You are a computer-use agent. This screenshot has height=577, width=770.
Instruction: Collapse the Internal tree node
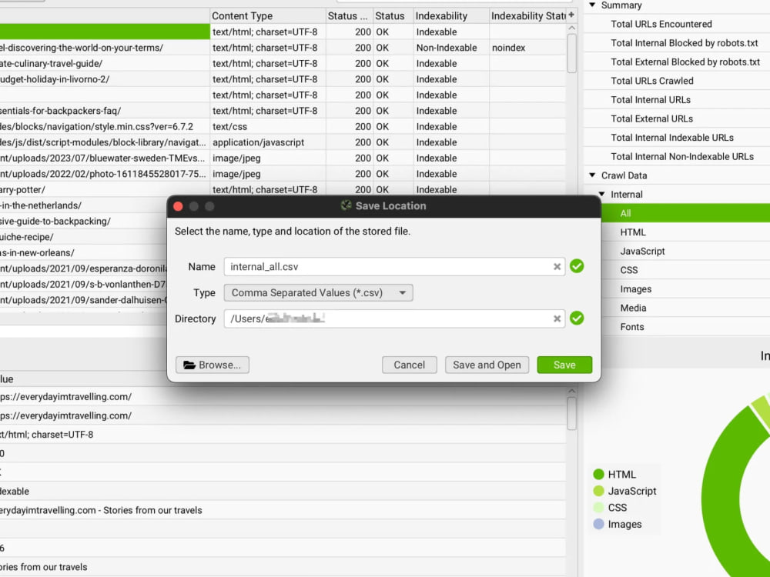tap(601, 195)
